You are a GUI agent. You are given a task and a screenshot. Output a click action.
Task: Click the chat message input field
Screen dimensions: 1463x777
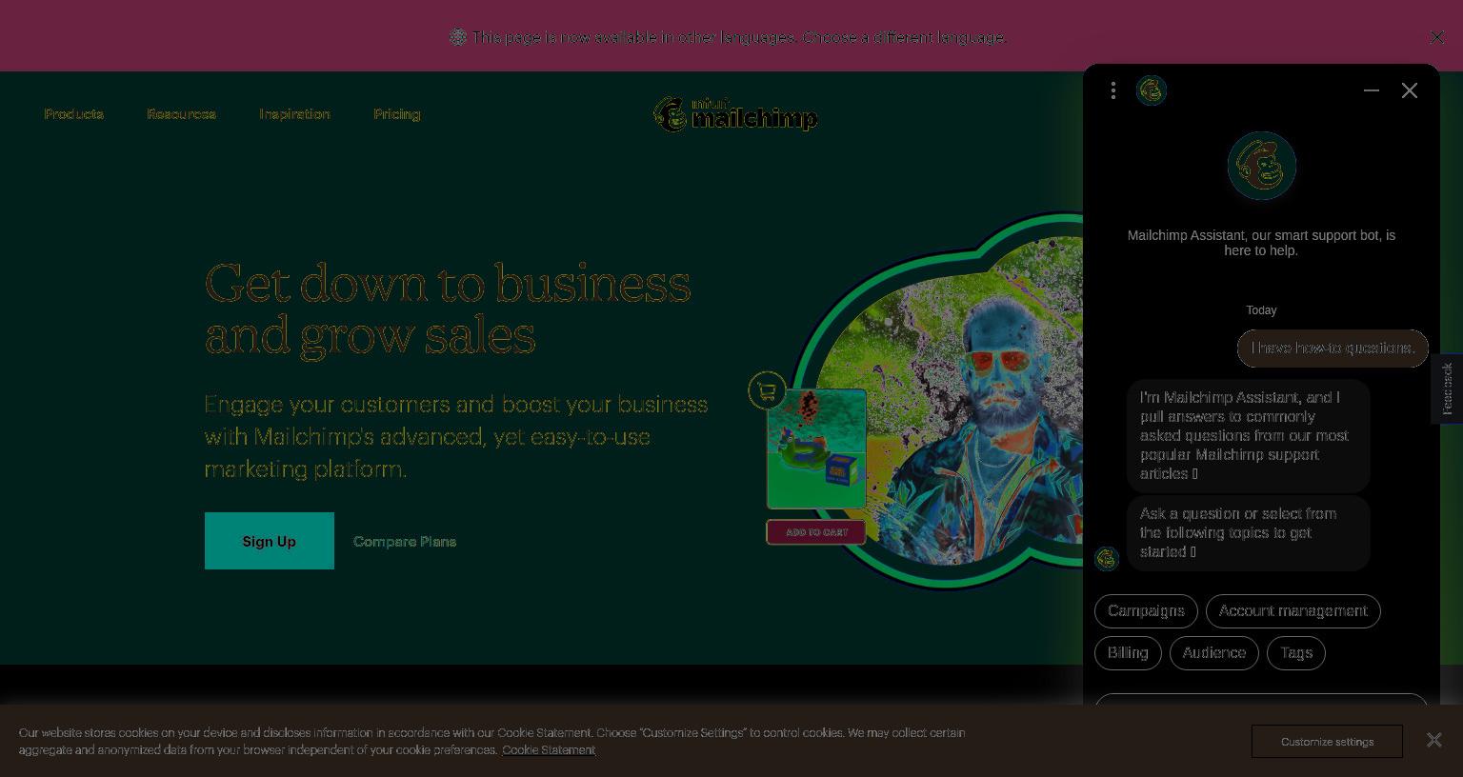click(x=1261, y=701)
